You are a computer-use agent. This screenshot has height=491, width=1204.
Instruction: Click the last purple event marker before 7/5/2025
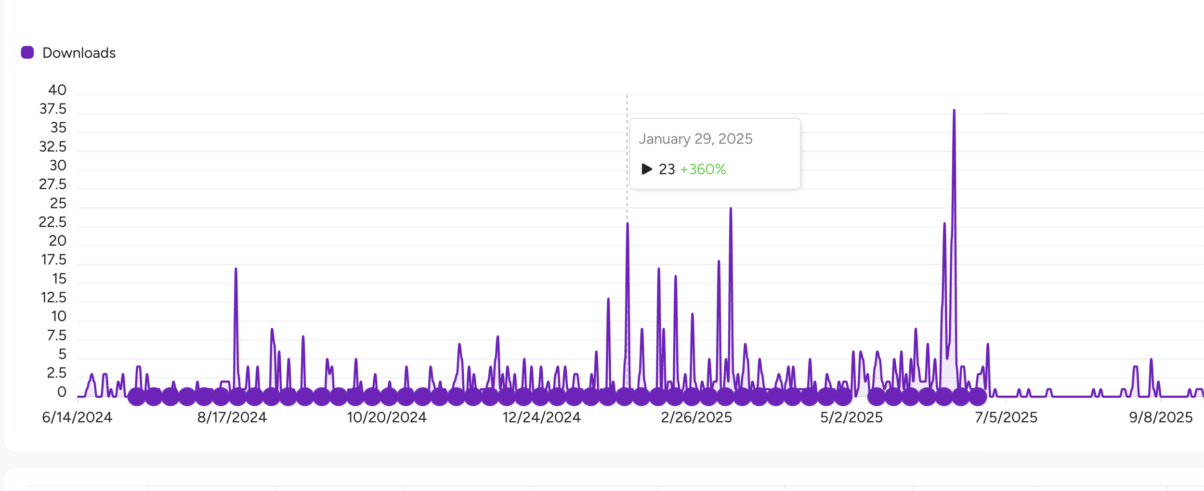(978, 397)
